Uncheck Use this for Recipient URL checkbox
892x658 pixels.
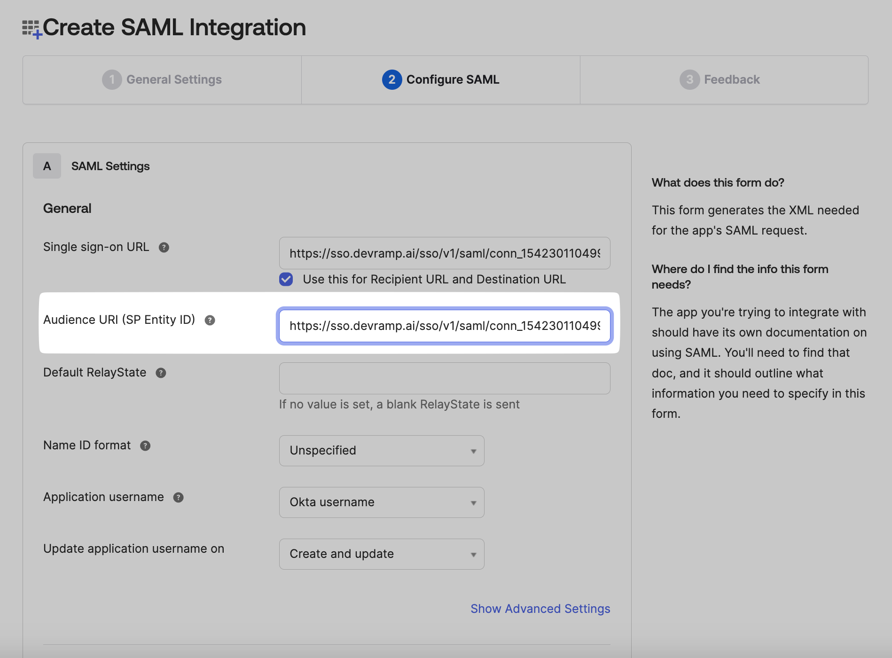286,279
